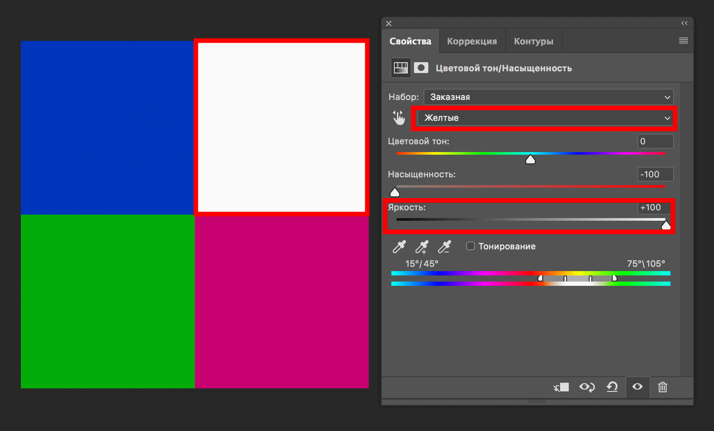This screenshot has width=714, height=431.
Task: Select the on-image targeted adjustment hand tool
Action: [x=399, y=118]
